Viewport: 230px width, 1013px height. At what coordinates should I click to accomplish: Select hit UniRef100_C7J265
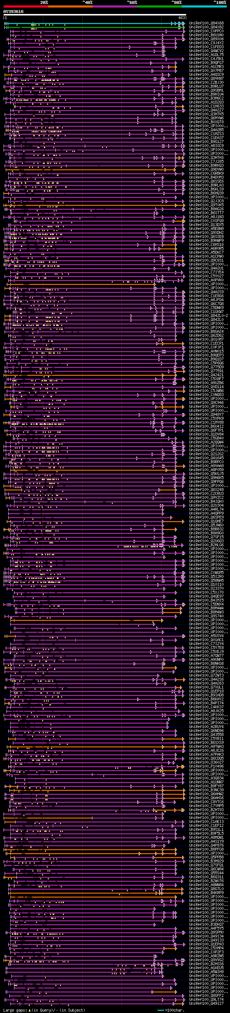coord(206,161)
